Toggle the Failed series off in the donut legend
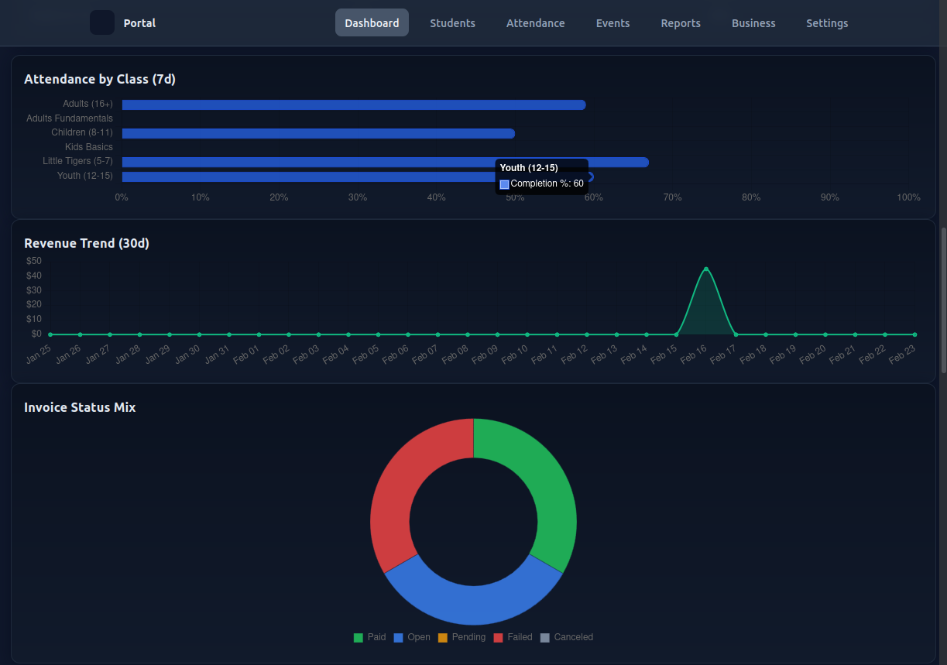Viewport: 947px width, 665px height. point(513,637)
